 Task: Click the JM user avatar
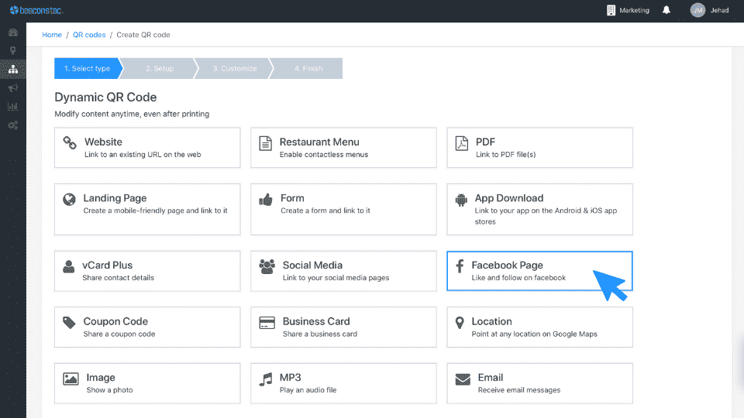click(697, 10)
